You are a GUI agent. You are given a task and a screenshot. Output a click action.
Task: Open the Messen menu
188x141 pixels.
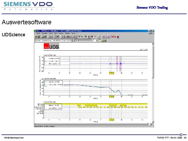click(61, 33)
